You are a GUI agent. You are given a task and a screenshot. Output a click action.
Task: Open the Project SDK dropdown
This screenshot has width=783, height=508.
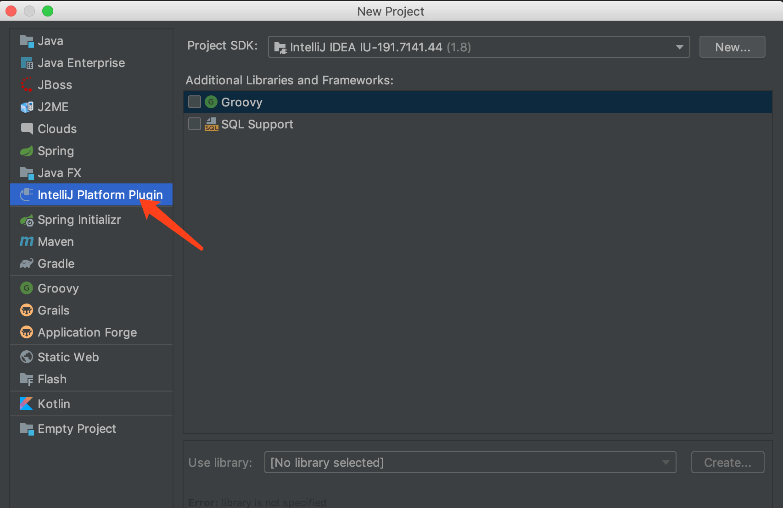click(479, 47)
